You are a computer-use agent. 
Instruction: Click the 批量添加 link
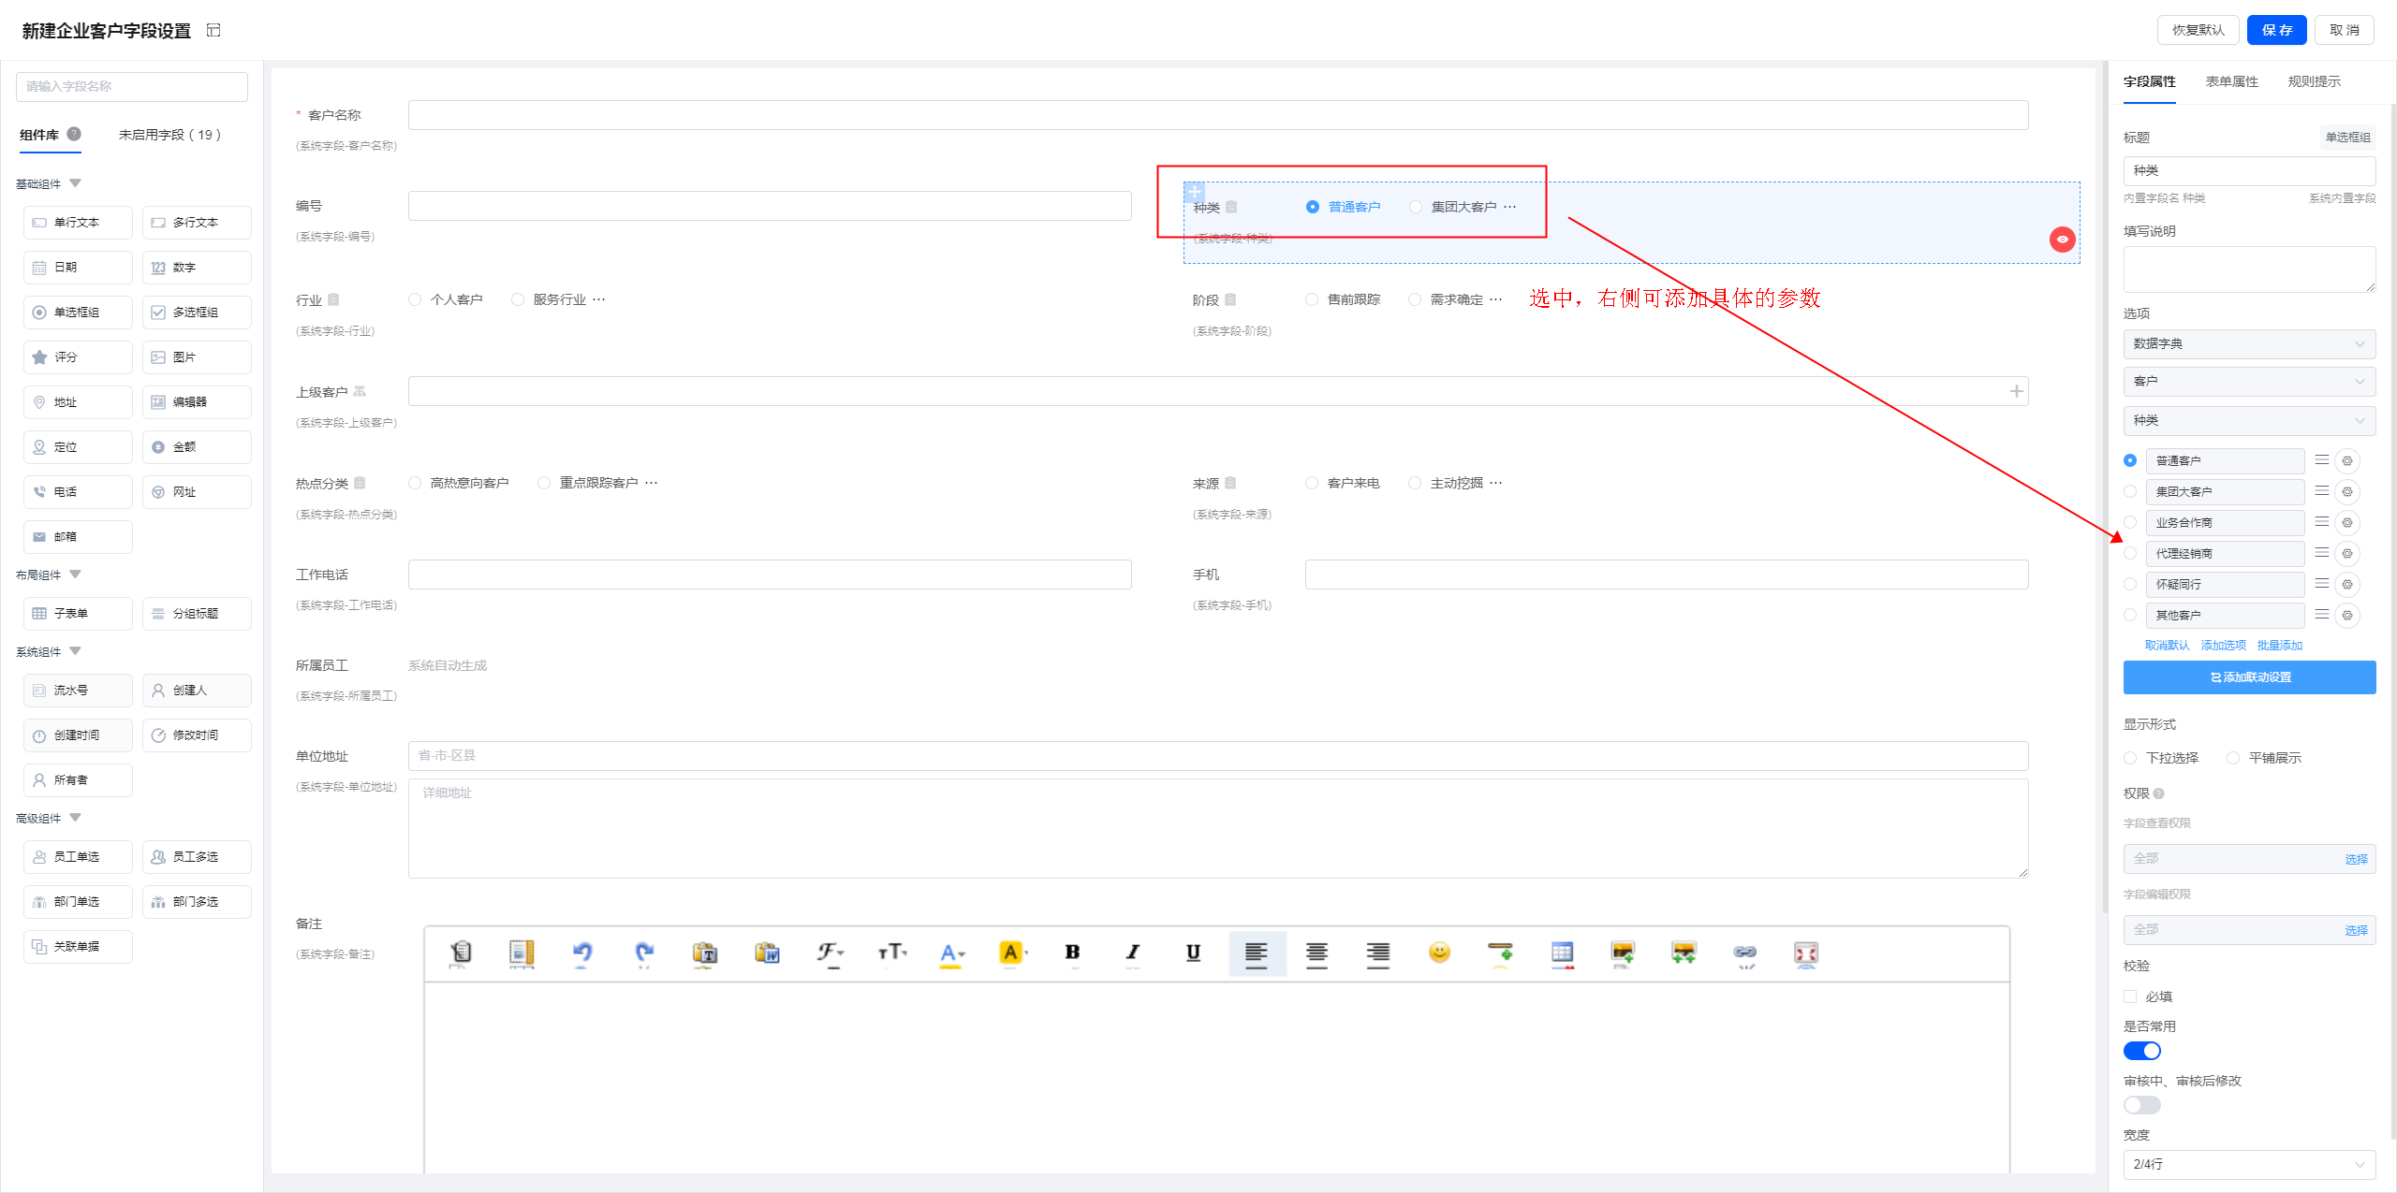(x=2279, y=646)
